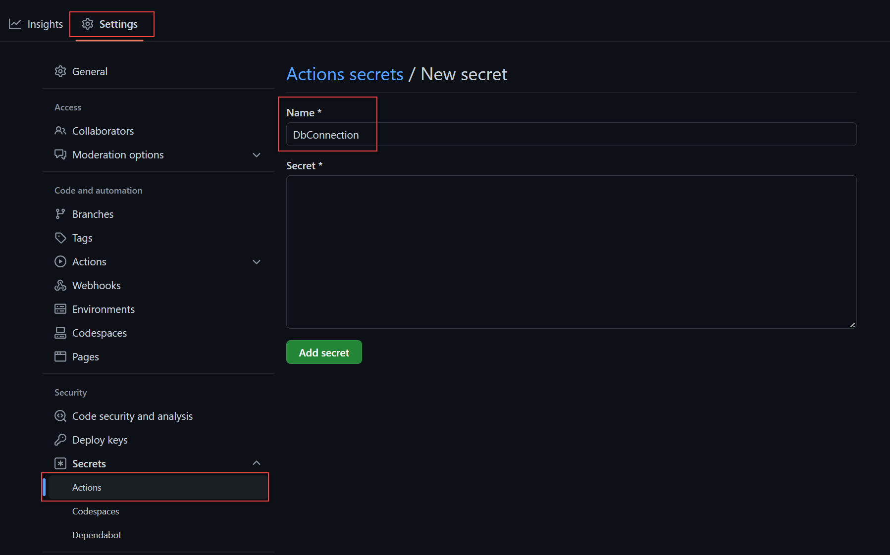The width and height of the screenshot is (890, 555).
Task: Click the Deploy keys key icon
Action: (x=60, y=440)
